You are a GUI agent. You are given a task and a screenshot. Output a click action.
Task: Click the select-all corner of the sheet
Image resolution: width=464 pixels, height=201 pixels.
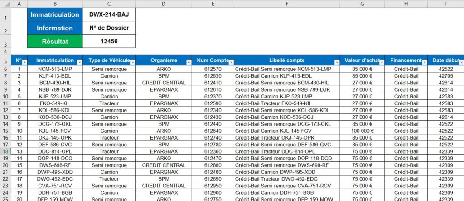coord(5,4)
